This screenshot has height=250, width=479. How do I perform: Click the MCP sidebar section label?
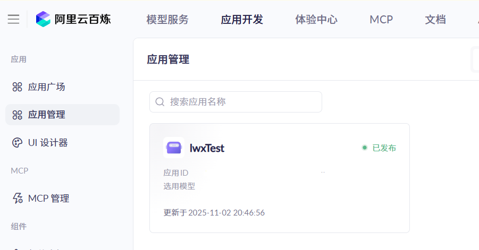[20, 170]
